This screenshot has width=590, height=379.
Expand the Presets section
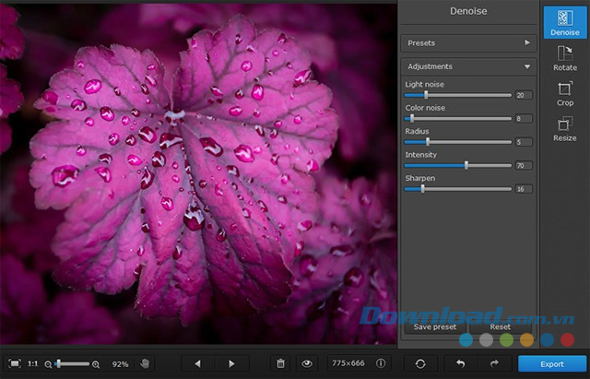(x=467, y=42)
